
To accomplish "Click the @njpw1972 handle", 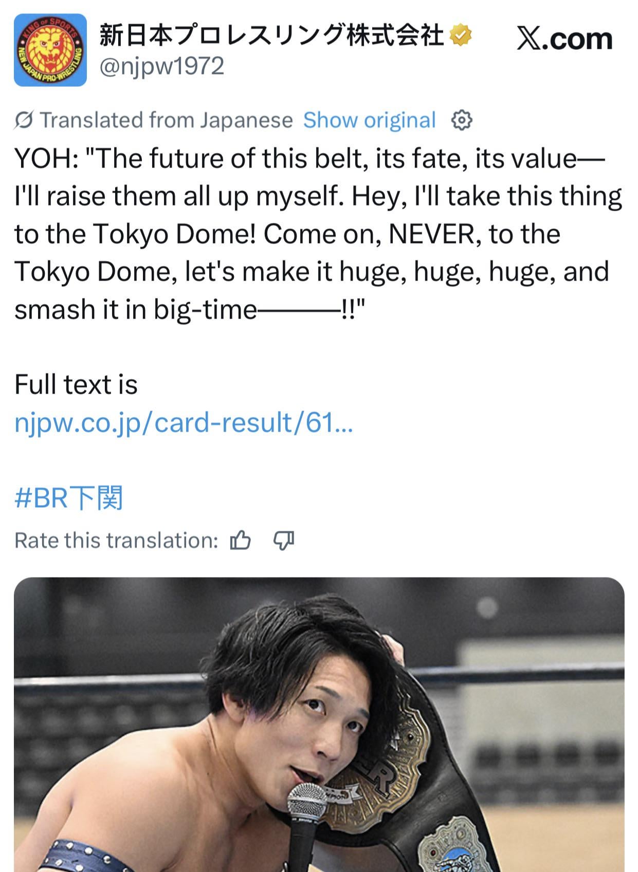I will click(x=161, y=66).
